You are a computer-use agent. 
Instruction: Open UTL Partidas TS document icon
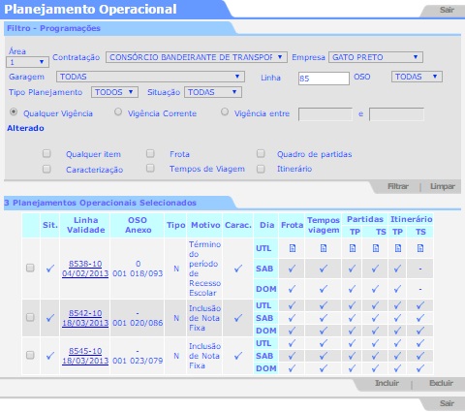[x=376, y=248]
